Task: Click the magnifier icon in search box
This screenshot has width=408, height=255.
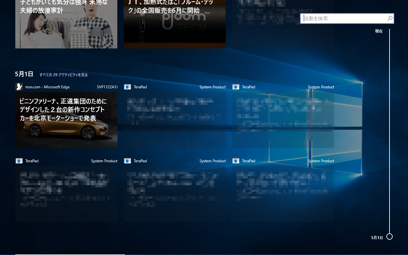Action: click(390, 18)
